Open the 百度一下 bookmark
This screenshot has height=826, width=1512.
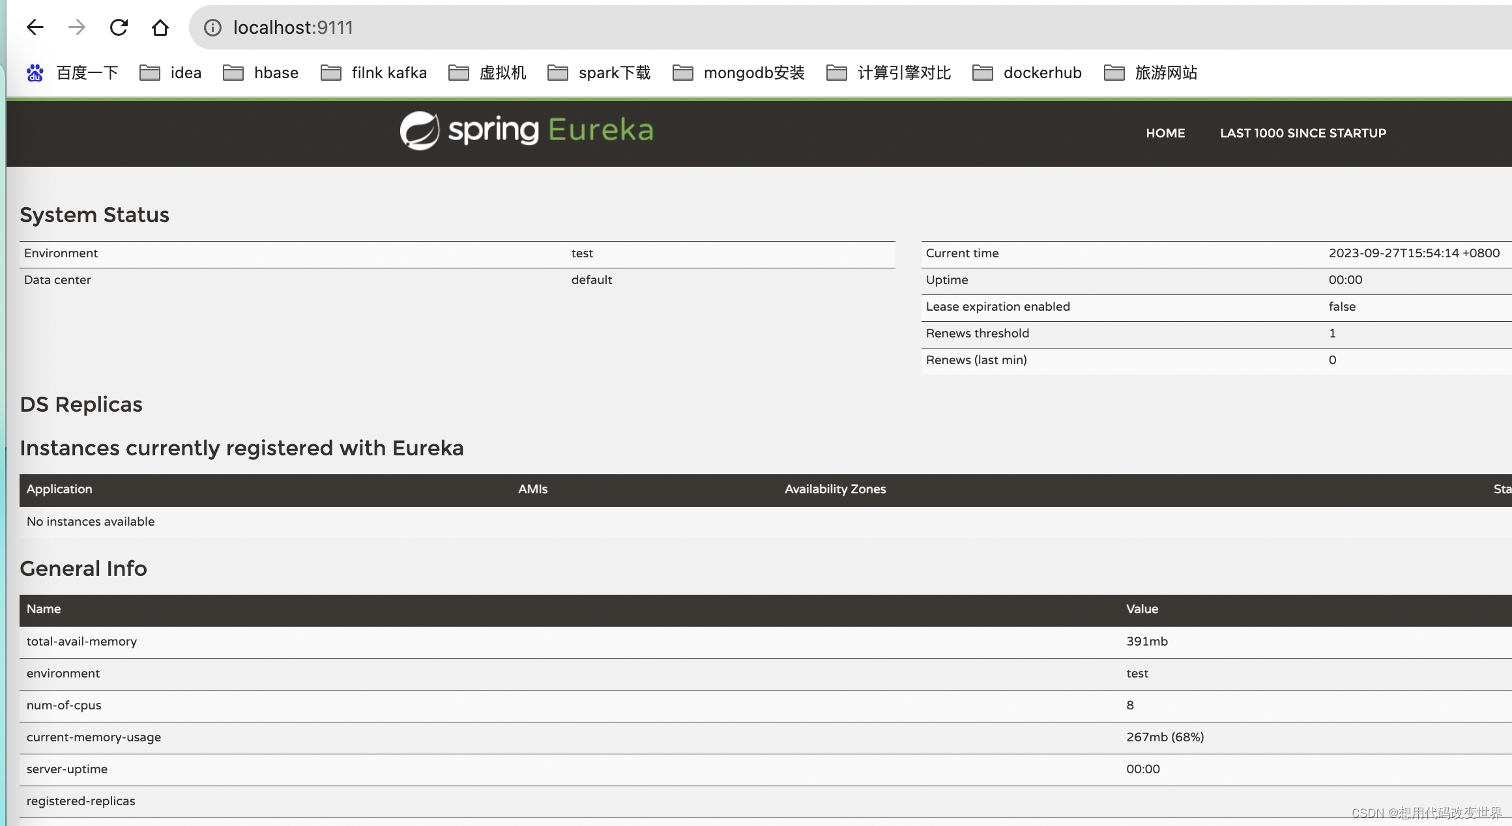(x=72, y=72)
